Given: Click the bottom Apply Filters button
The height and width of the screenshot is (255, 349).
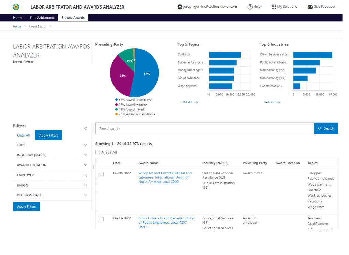Looking at the screenshot, I should (x=27, y=207).
